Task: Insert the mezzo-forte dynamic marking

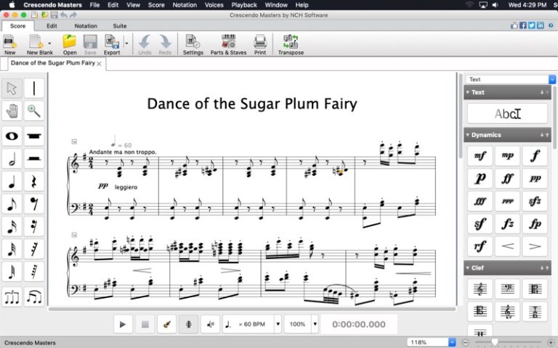Action: [480, 156]
